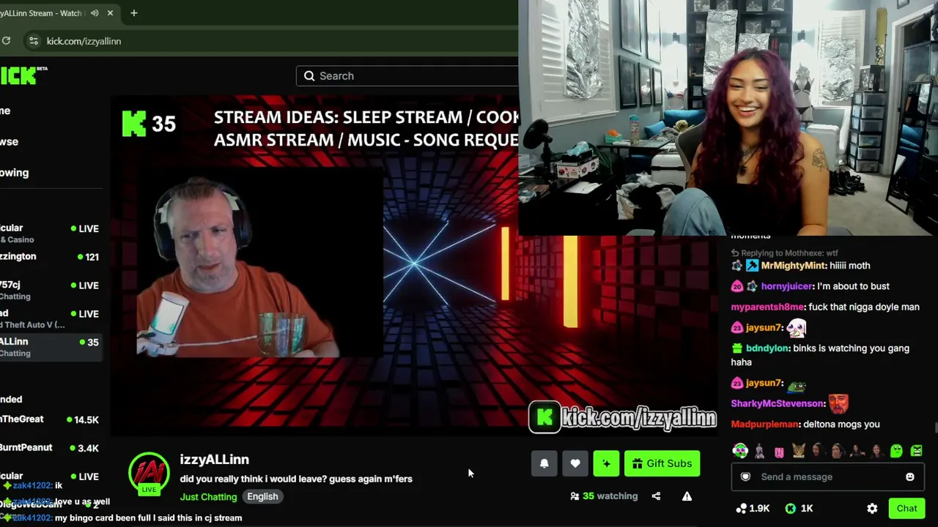Follow the channel with the heart button

(x=575, y=463)
